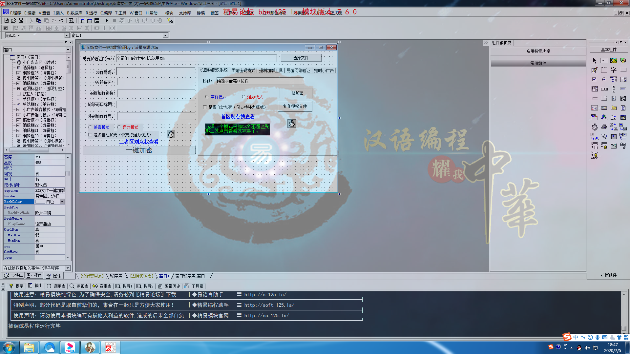Switch to the 监视表 output tab

pos(79,286)
